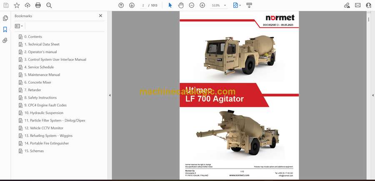
Task: Close the Bookmarks panel
Action: coord(100,15)
